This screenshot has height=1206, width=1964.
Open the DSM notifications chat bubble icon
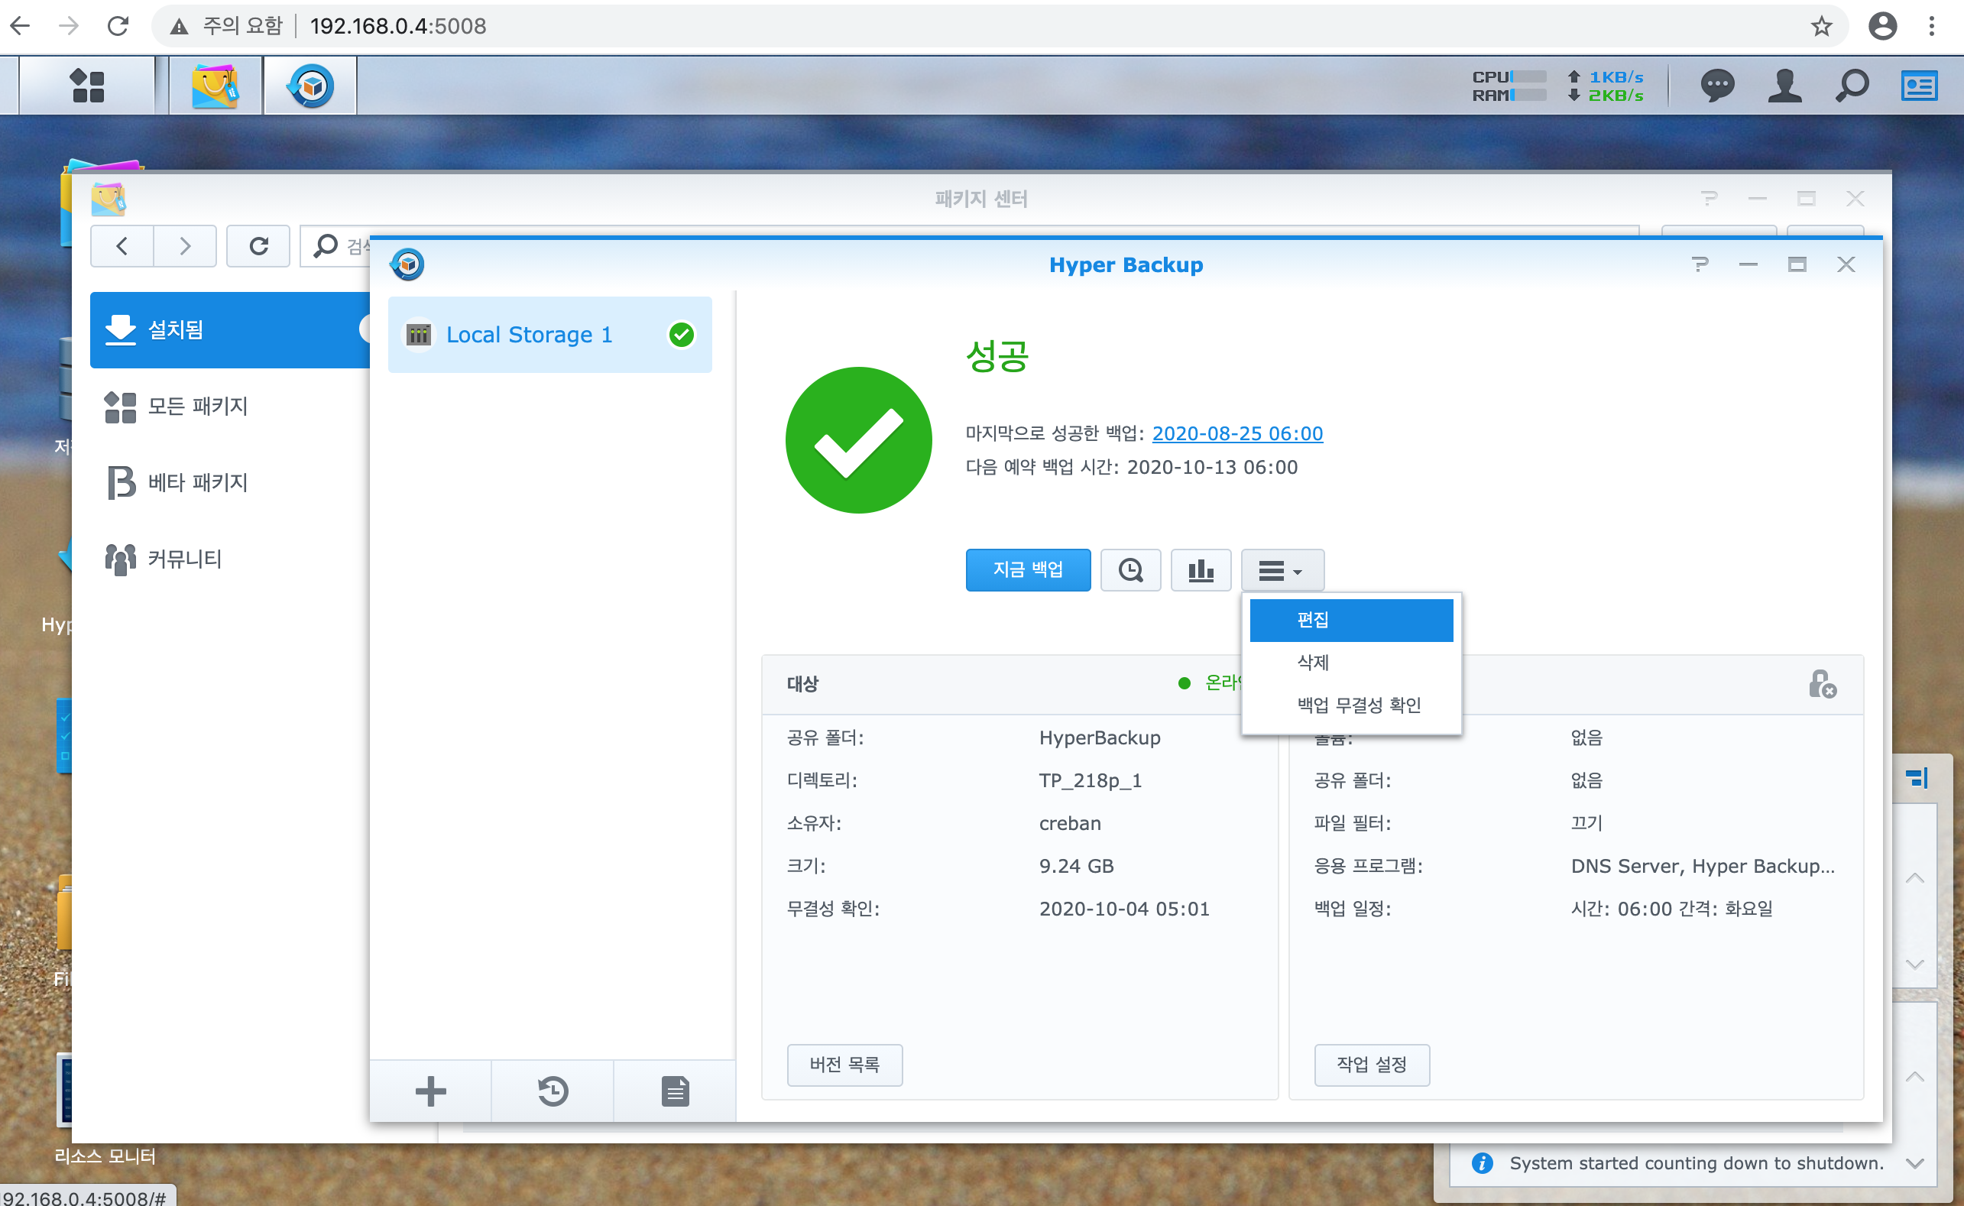point(1717,86)
